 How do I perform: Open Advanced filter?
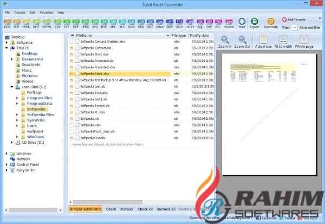tap(309, 28)
